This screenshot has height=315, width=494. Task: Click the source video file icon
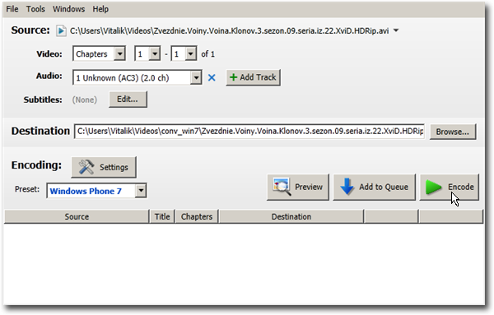point(61,30)
